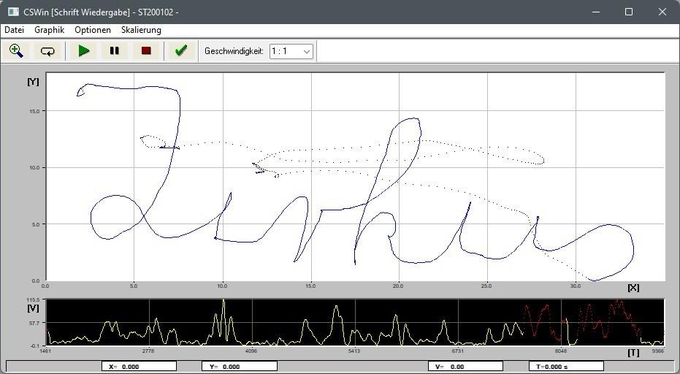The height and width of the screenshot is (374, 680).
Task: Minimize the CSWin window
Action: pos(595,12)
